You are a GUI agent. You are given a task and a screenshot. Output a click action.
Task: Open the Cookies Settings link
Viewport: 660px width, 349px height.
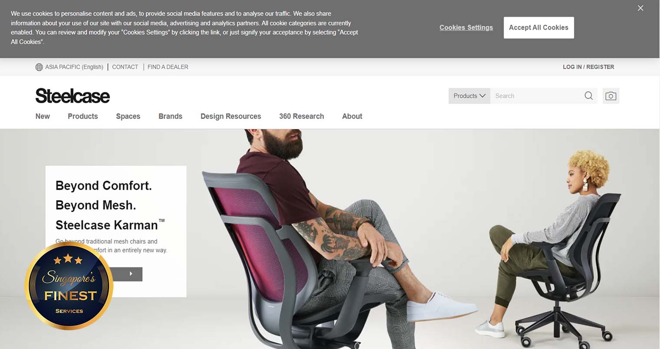tap(466, 27)
